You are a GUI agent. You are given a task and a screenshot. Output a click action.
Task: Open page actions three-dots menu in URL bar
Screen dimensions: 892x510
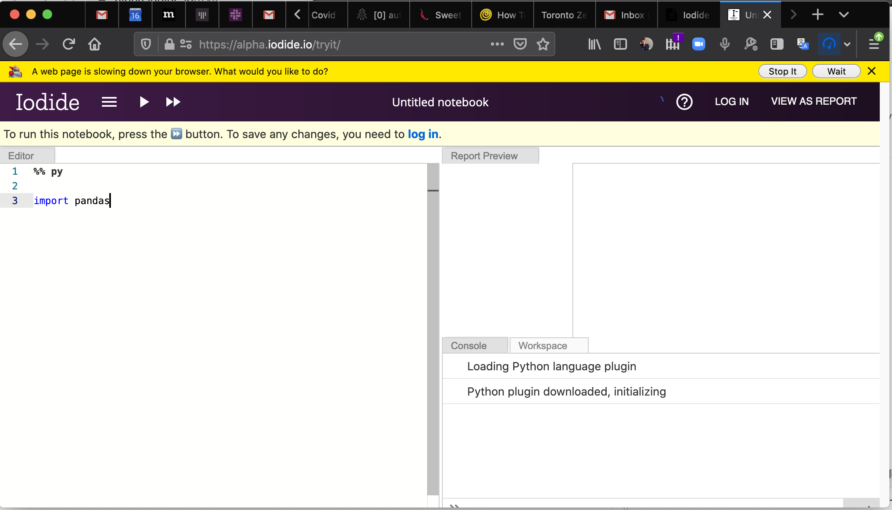click(497, 44)
